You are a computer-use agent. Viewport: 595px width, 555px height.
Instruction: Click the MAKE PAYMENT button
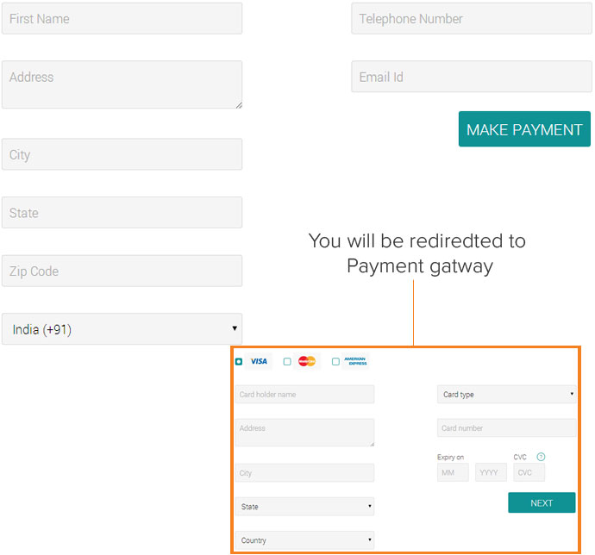(524, 129)
